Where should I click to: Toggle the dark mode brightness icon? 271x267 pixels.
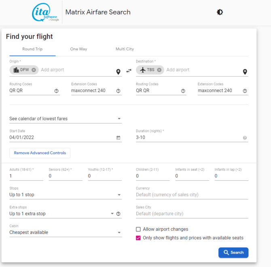click(x=220, y=12)
